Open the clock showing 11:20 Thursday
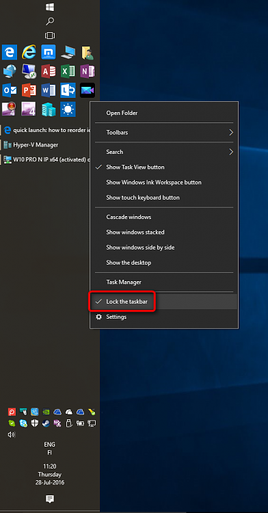This screenshot has width=268, height=513. tap(50, 474)
